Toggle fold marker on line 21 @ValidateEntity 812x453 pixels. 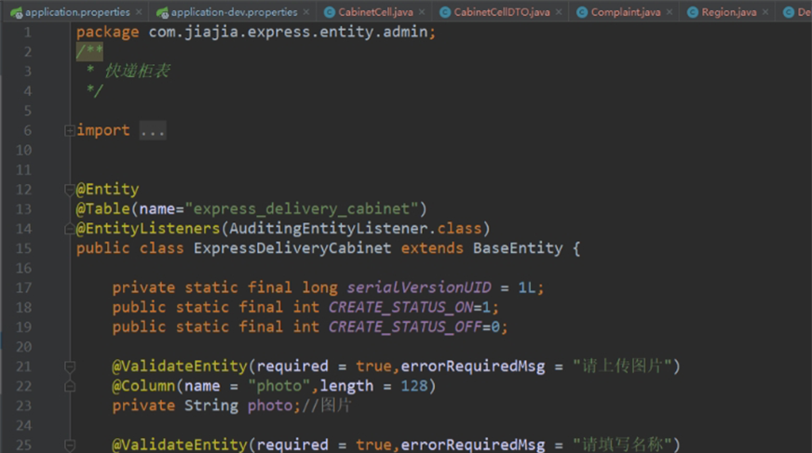[69, 366]
